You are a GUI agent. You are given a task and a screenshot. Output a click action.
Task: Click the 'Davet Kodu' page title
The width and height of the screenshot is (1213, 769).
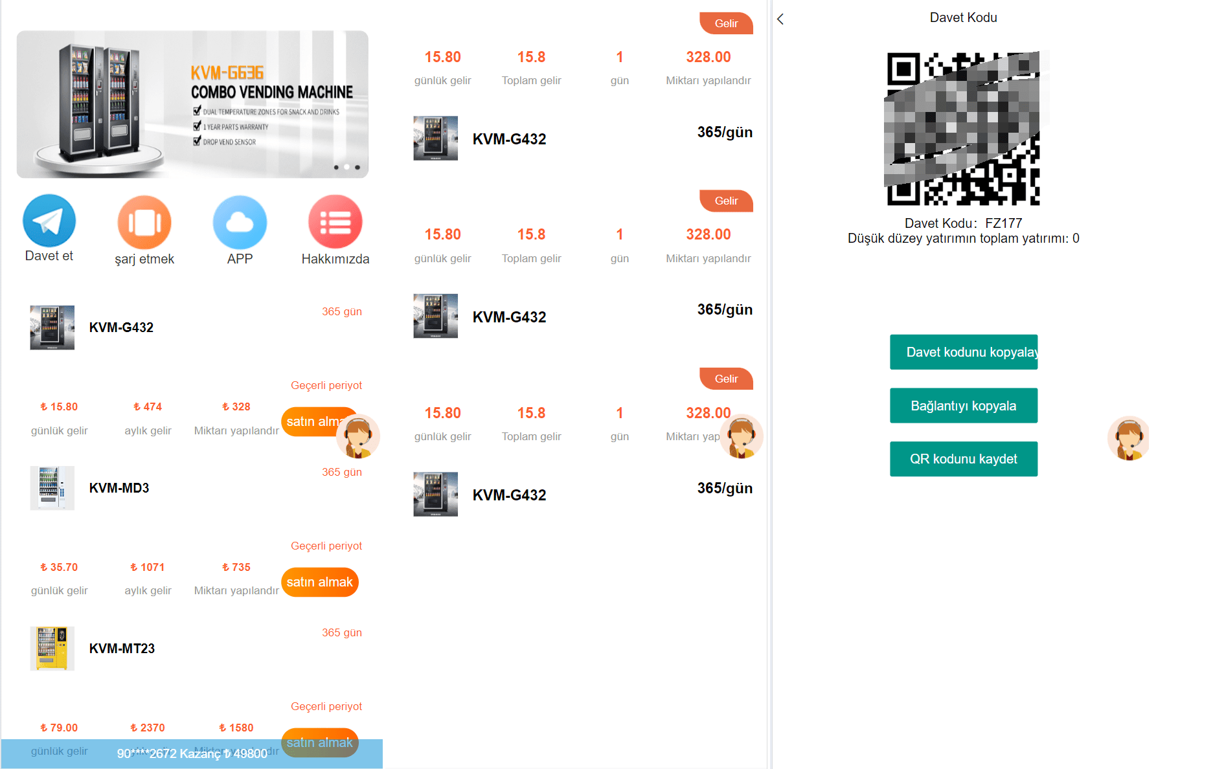tap(964, 17)
